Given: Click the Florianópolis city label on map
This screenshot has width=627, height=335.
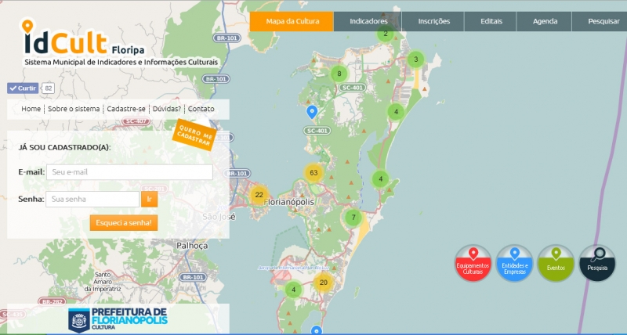Looking at the screenshot, I should [288, 202].
